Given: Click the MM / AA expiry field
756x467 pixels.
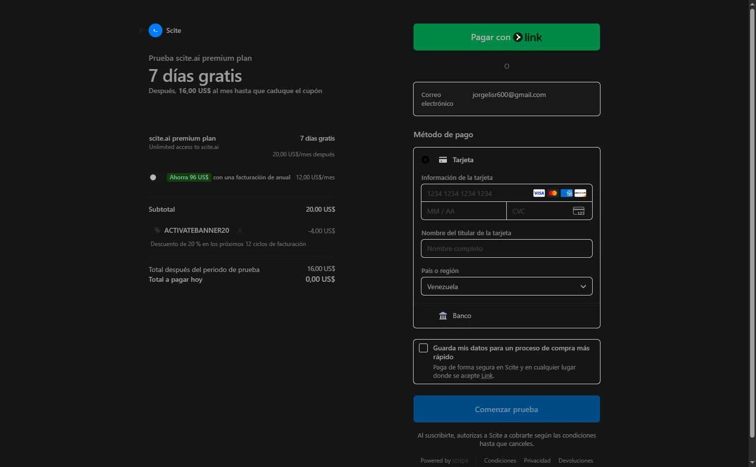Looking at the screenshot, I should click(x=464, y=211).
